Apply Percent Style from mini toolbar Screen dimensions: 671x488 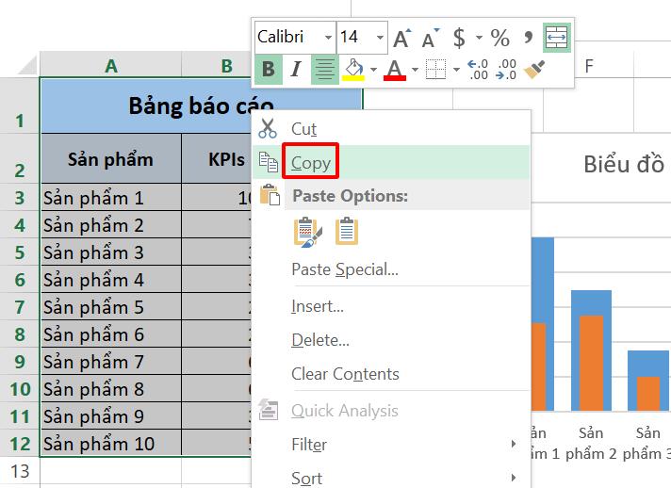[x=499, y=38]
